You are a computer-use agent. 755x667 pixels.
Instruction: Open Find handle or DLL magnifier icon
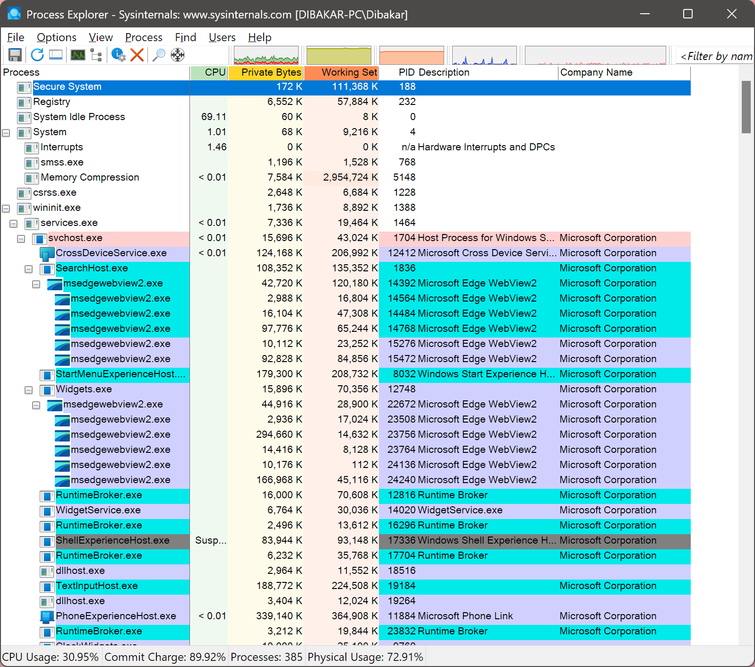(x=159, y=55)
